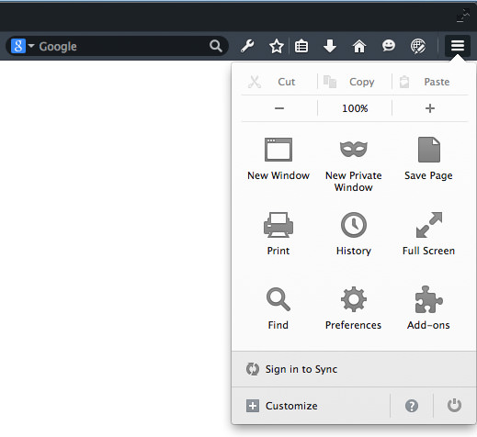Go to the Home page icon
The height and width of the screenshot is (437, 477).
click(x=359, y=46)
